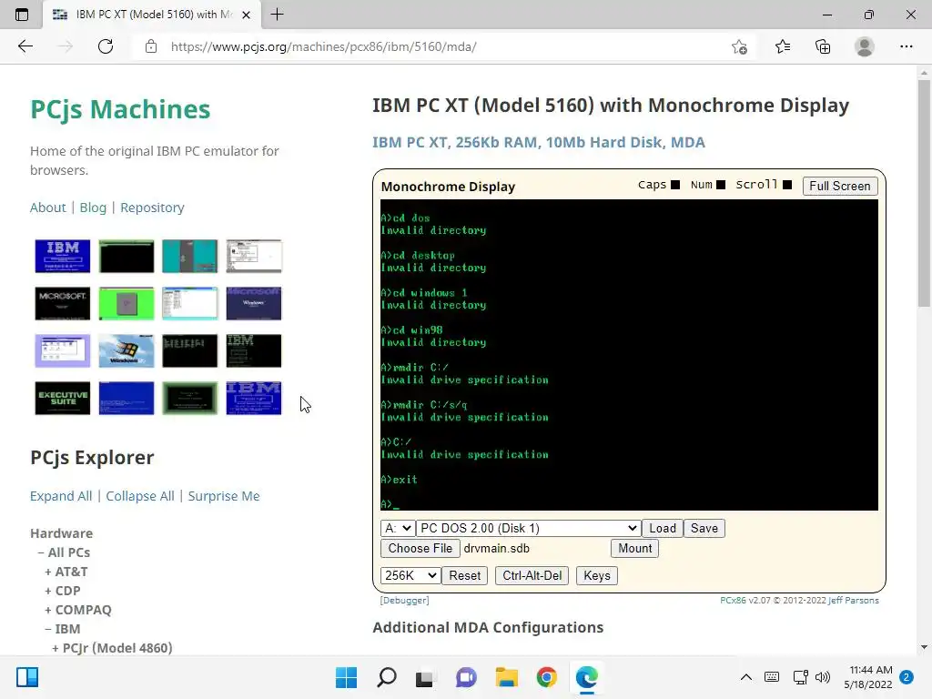Open the Executive Suite thumbnail
932x699 pixels.
(63, 399)
